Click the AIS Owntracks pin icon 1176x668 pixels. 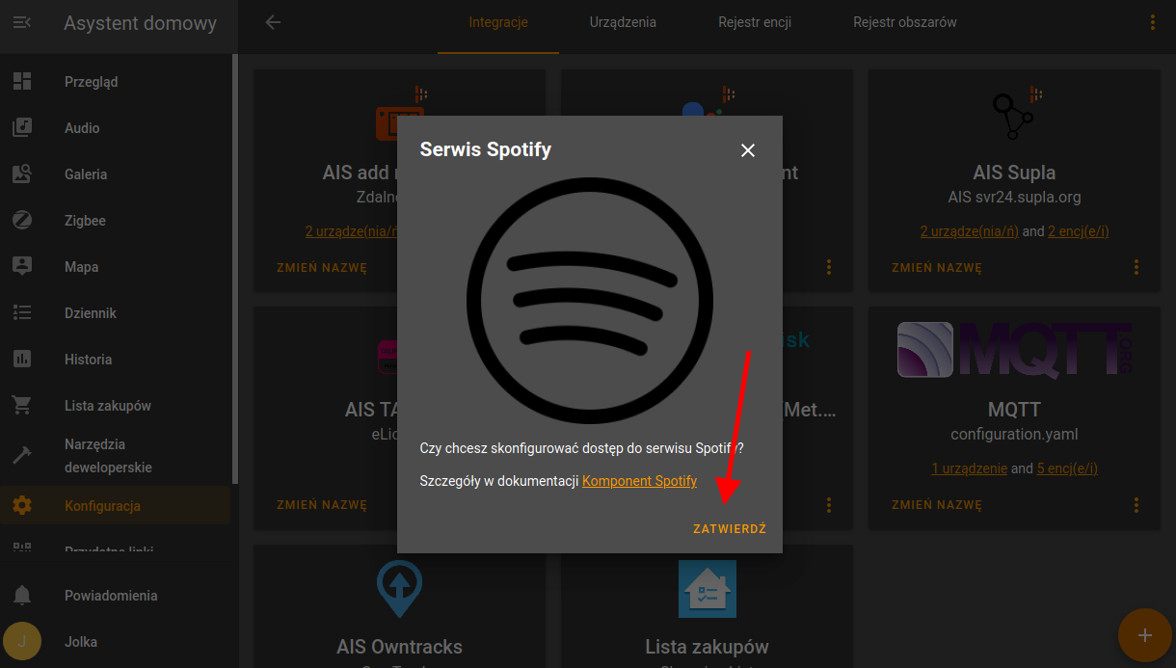point(398,589)
